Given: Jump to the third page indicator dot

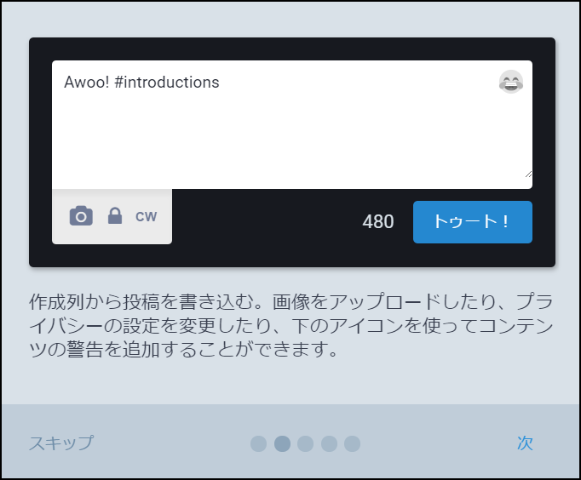Looking at the screenshot, I should click(x=305, y=443).
